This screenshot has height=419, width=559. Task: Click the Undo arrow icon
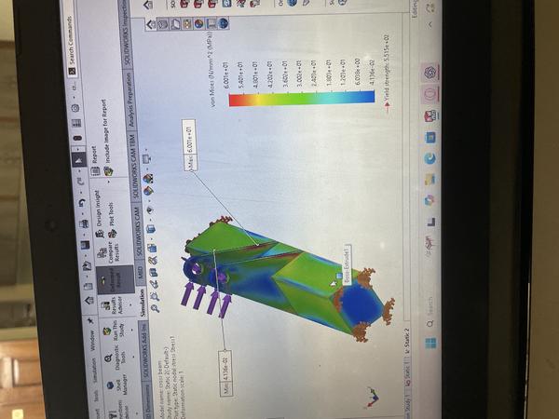[x=82, y=203]
